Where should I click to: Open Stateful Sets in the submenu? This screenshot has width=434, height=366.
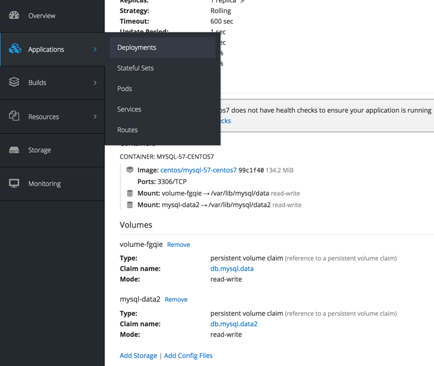coord(135,68)
